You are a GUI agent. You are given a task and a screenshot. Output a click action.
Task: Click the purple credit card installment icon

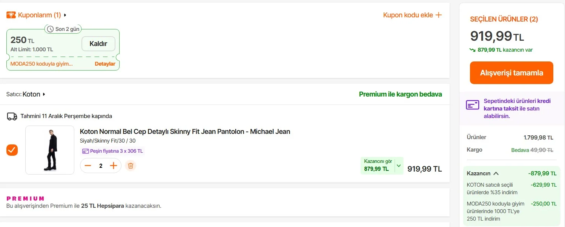[473, 105]
